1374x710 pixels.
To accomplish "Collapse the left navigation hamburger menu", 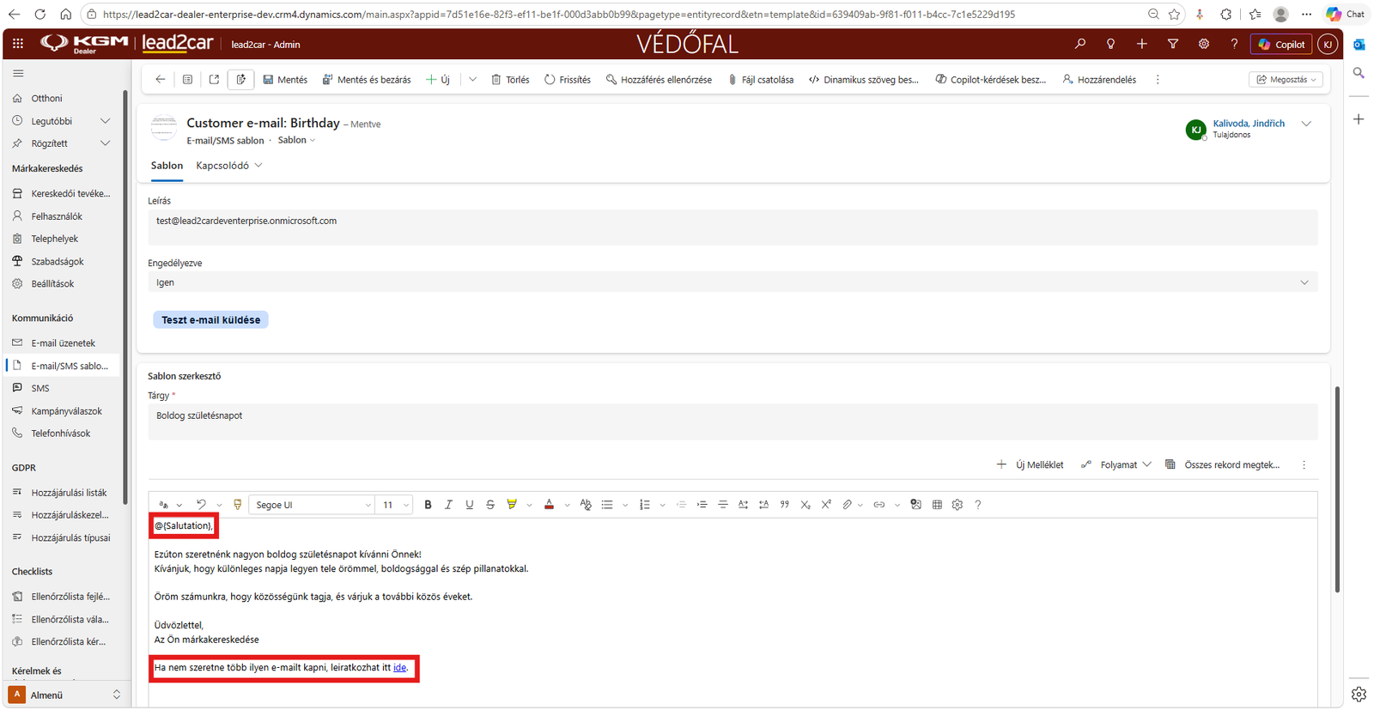I will click(18, 74).
